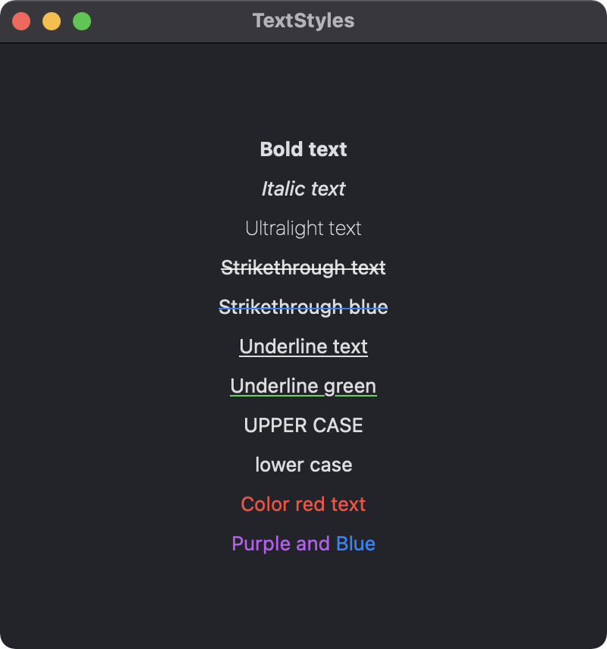This screenshot has width=607, height=649.
Task: Click the "Bold text" label
Action: [x=303, y=149]
